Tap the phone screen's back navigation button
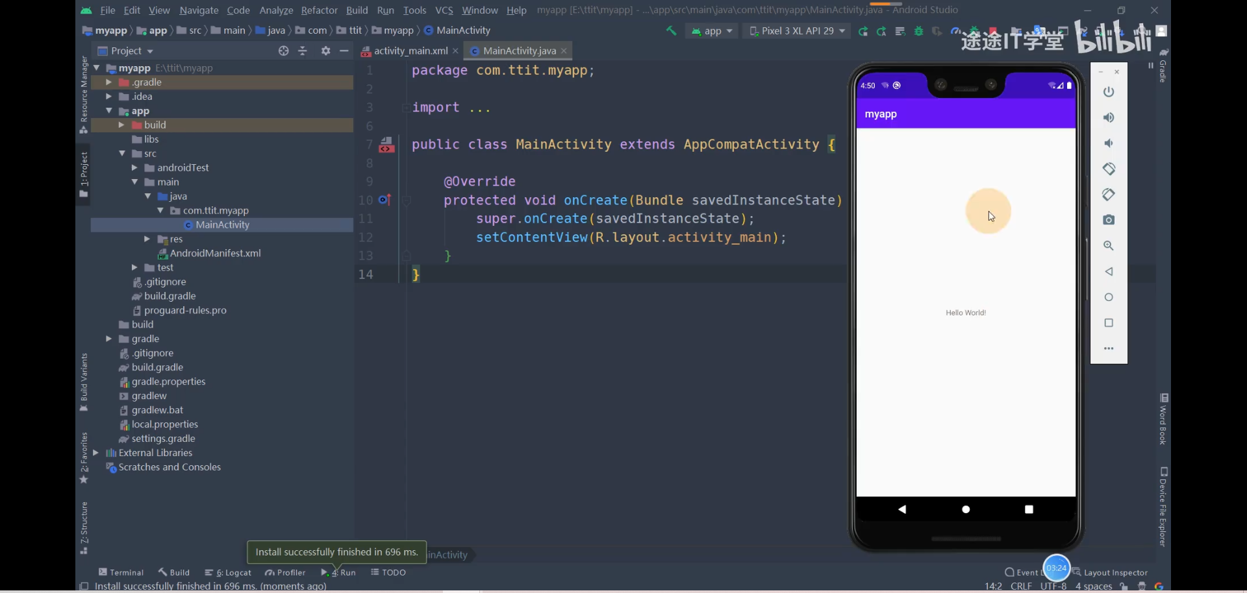The height and width of the screenshot is (593, 1247). point(902,509)
